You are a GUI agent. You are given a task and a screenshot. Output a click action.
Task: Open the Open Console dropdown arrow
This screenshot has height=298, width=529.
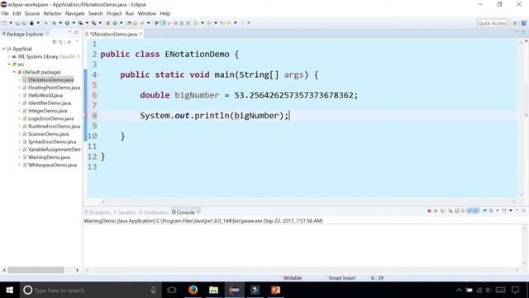click(511, 211)
